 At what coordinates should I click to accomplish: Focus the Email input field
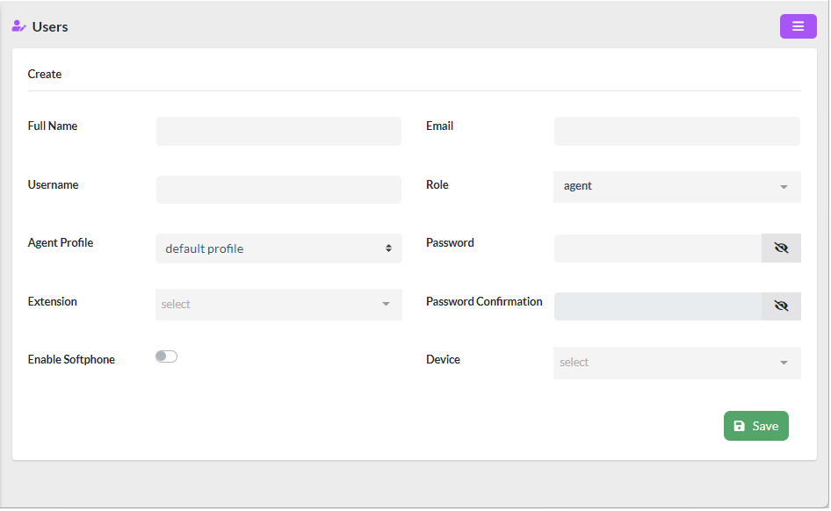pos(676,131)
